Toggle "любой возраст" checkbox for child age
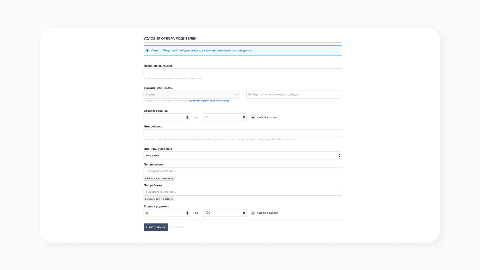Image resolution: width=480 pixels, height=270 pixels. coord(253,117)
